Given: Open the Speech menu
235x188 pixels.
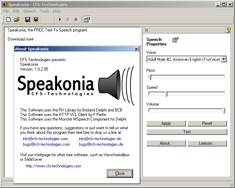Looking at the screenshot, I should click(x=30, y=11).
